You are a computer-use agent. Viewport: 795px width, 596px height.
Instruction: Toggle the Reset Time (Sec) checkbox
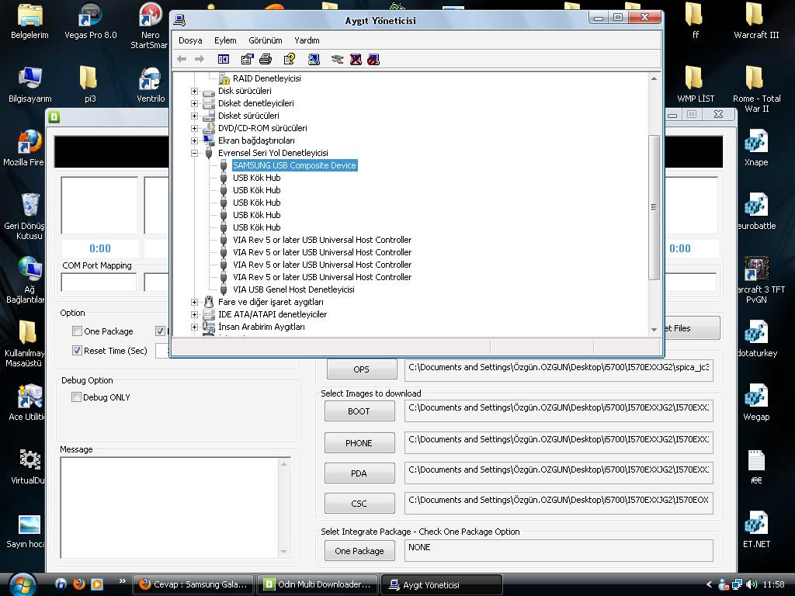(x=77, y=350)
